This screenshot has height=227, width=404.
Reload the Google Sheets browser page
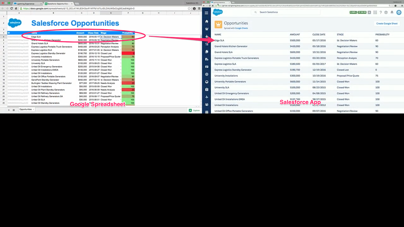pyautogui.click(x=11, y=8)
